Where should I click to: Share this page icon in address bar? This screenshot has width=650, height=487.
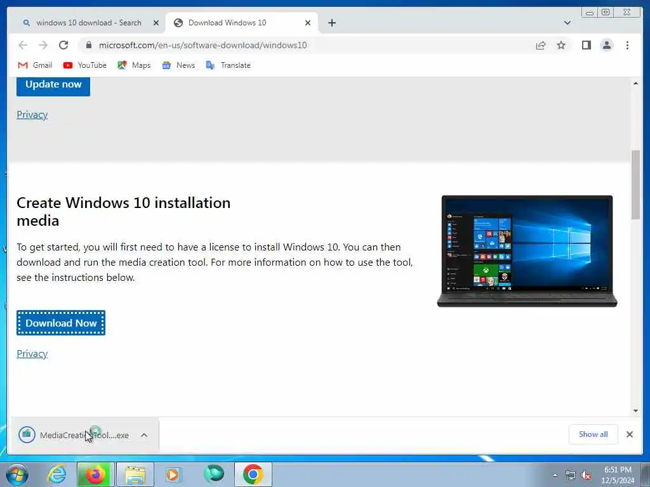(541, 45)
